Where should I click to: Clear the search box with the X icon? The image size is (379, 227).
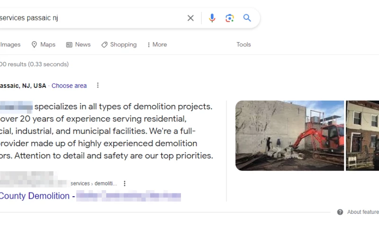[190, 18]
